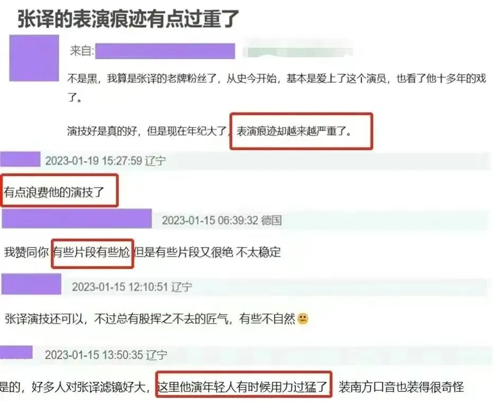Open commenter name beside 2023-01-15 12:10:51
Screen dimensions: 493x402
[31, 284]
